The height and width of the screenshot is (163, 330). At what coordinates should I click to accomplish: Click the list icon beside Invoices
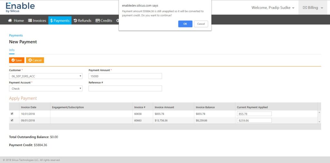[x=30, y=21]
